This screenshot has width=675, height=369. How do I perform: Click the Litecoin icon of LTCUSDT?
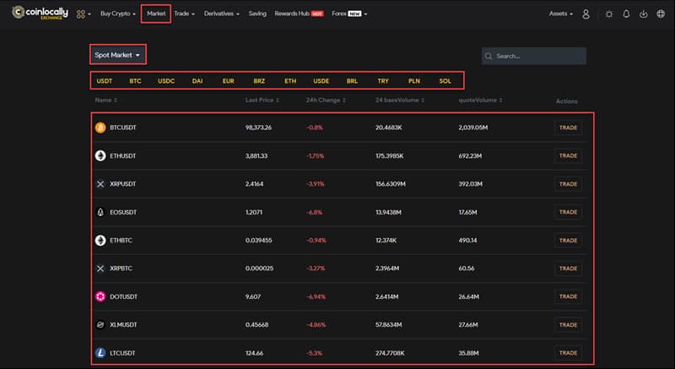[100, 353]
